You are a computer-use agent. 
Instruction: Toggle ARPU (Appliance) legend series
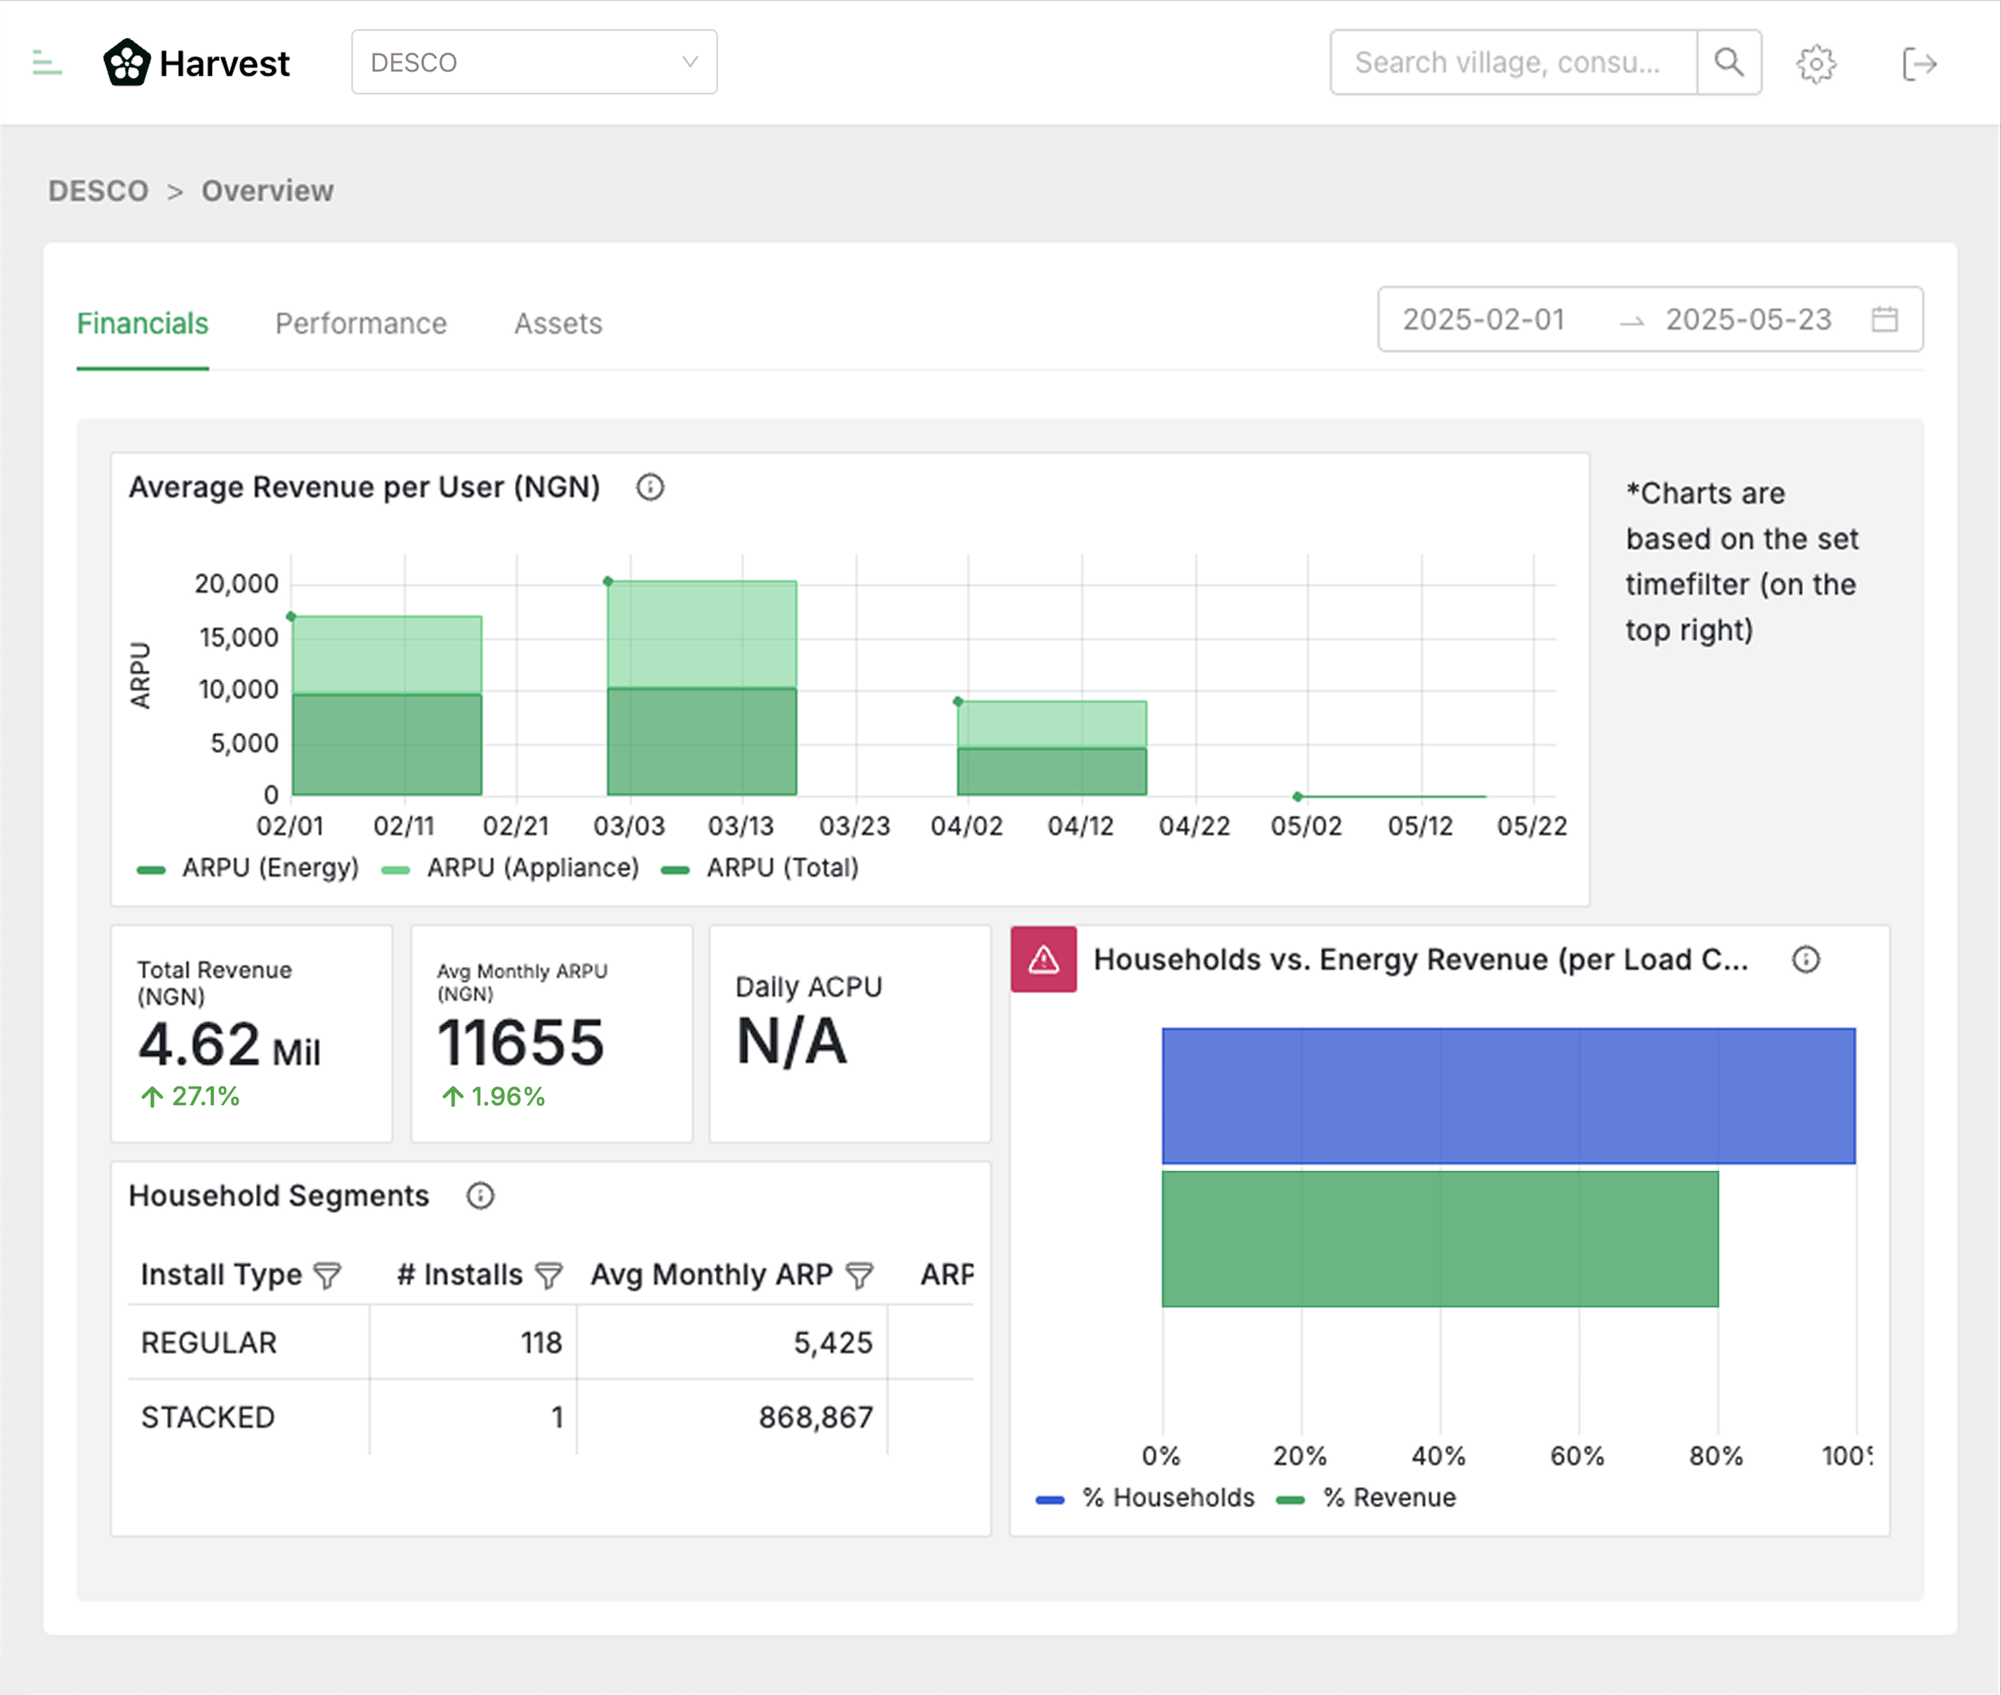510,868
